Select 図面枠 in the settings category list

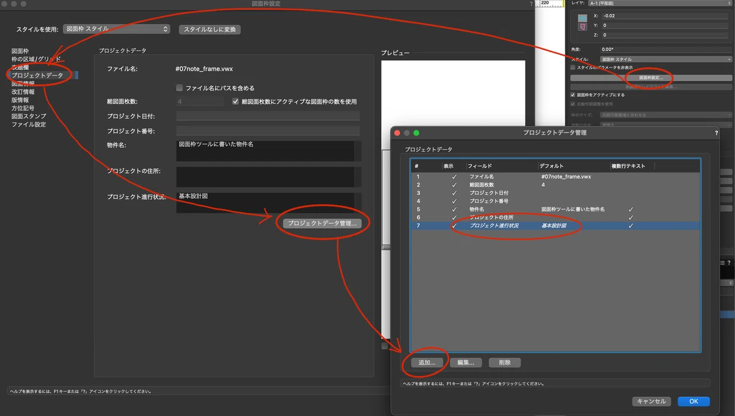[20, 51]
